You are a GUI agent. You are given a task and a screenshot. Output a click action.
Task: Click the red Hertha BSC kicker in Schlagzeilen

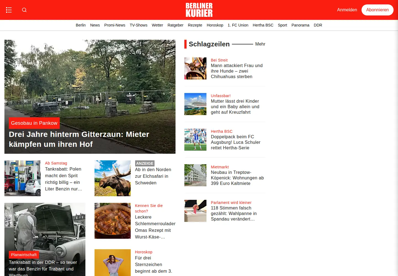222,131
